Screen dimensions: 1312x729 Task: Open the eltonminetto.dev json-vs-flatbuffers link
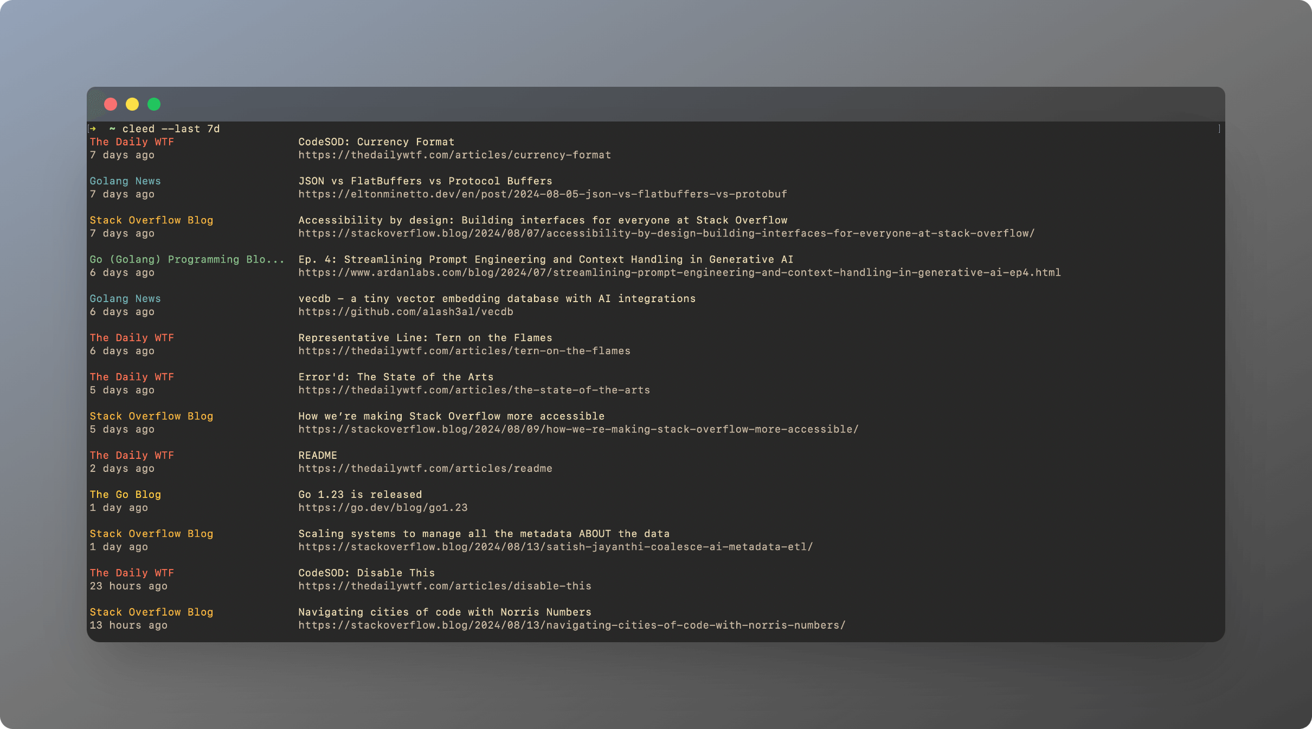coord(542,194)
